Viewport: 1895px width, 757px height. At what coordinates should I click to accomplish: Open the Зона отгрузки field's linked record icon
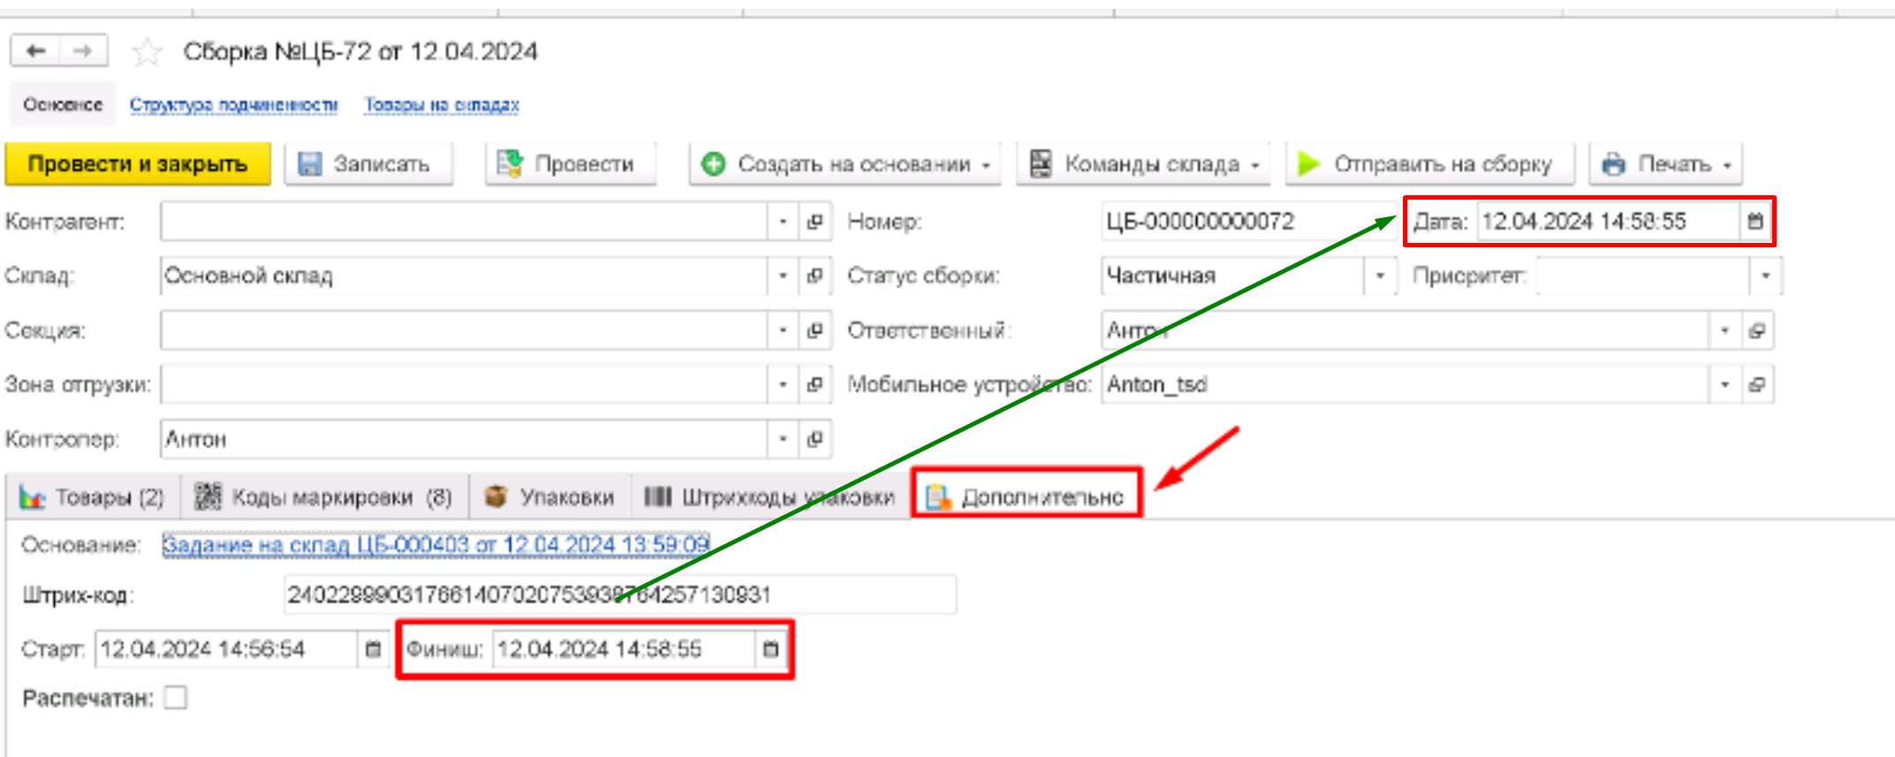coord(815,384)
